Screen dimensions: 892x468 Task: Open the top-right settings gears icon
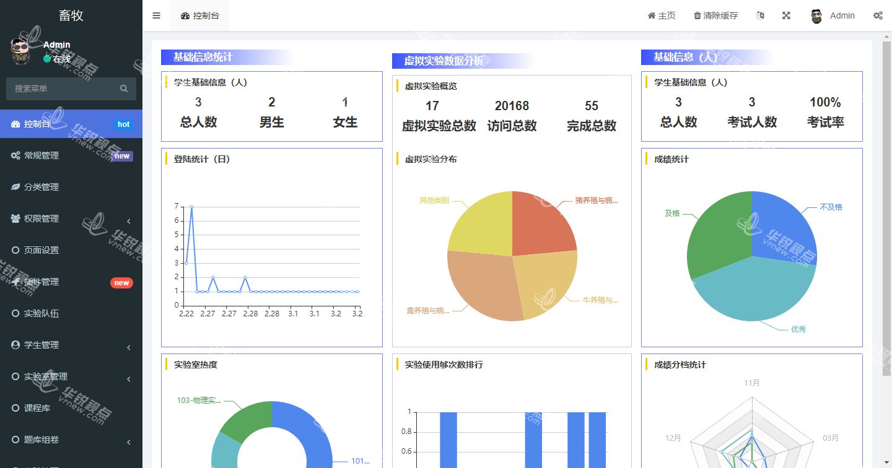(x=878, y=15)
